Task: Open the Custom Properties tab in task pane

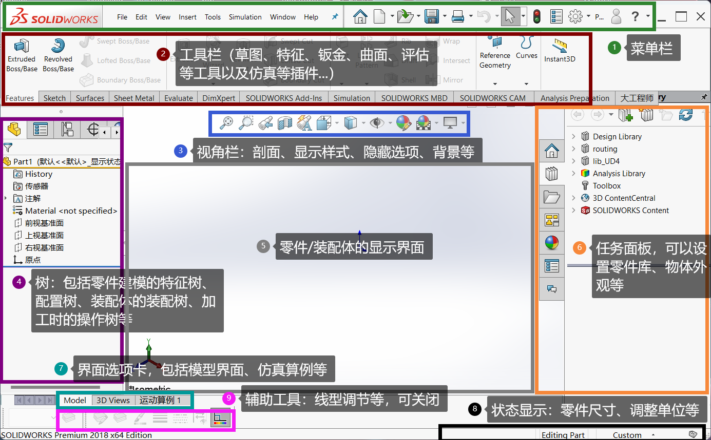Action: (x=551, y=266)
